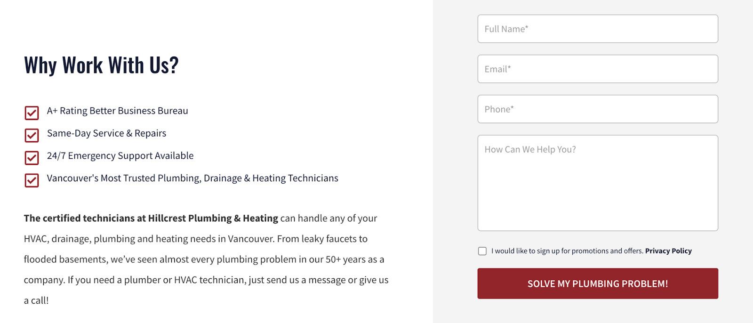
Task: Click into the Email field
Action: [x=598, y=69]
